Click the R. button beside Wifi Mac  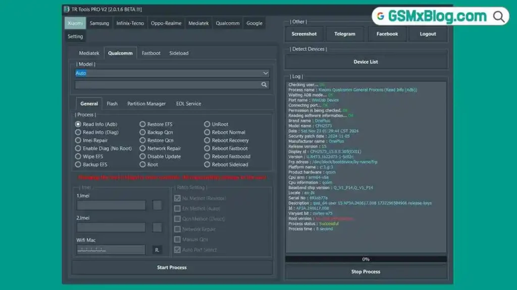(157, 250)
